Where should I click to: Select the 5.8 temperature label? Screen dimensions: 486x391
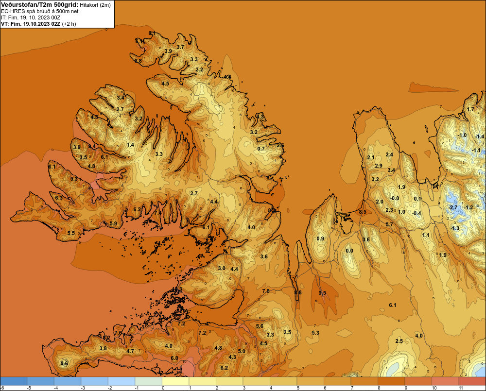(138, 61)
